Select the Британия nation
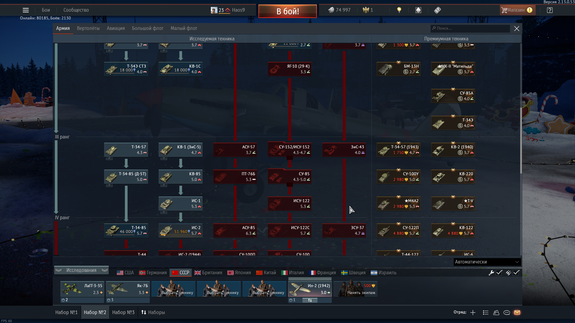 208,273
